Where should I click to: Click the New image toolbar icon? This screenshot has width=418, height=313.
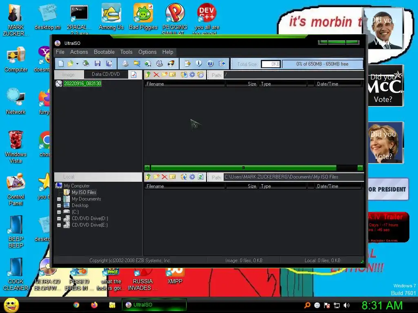tap(61, 64)
